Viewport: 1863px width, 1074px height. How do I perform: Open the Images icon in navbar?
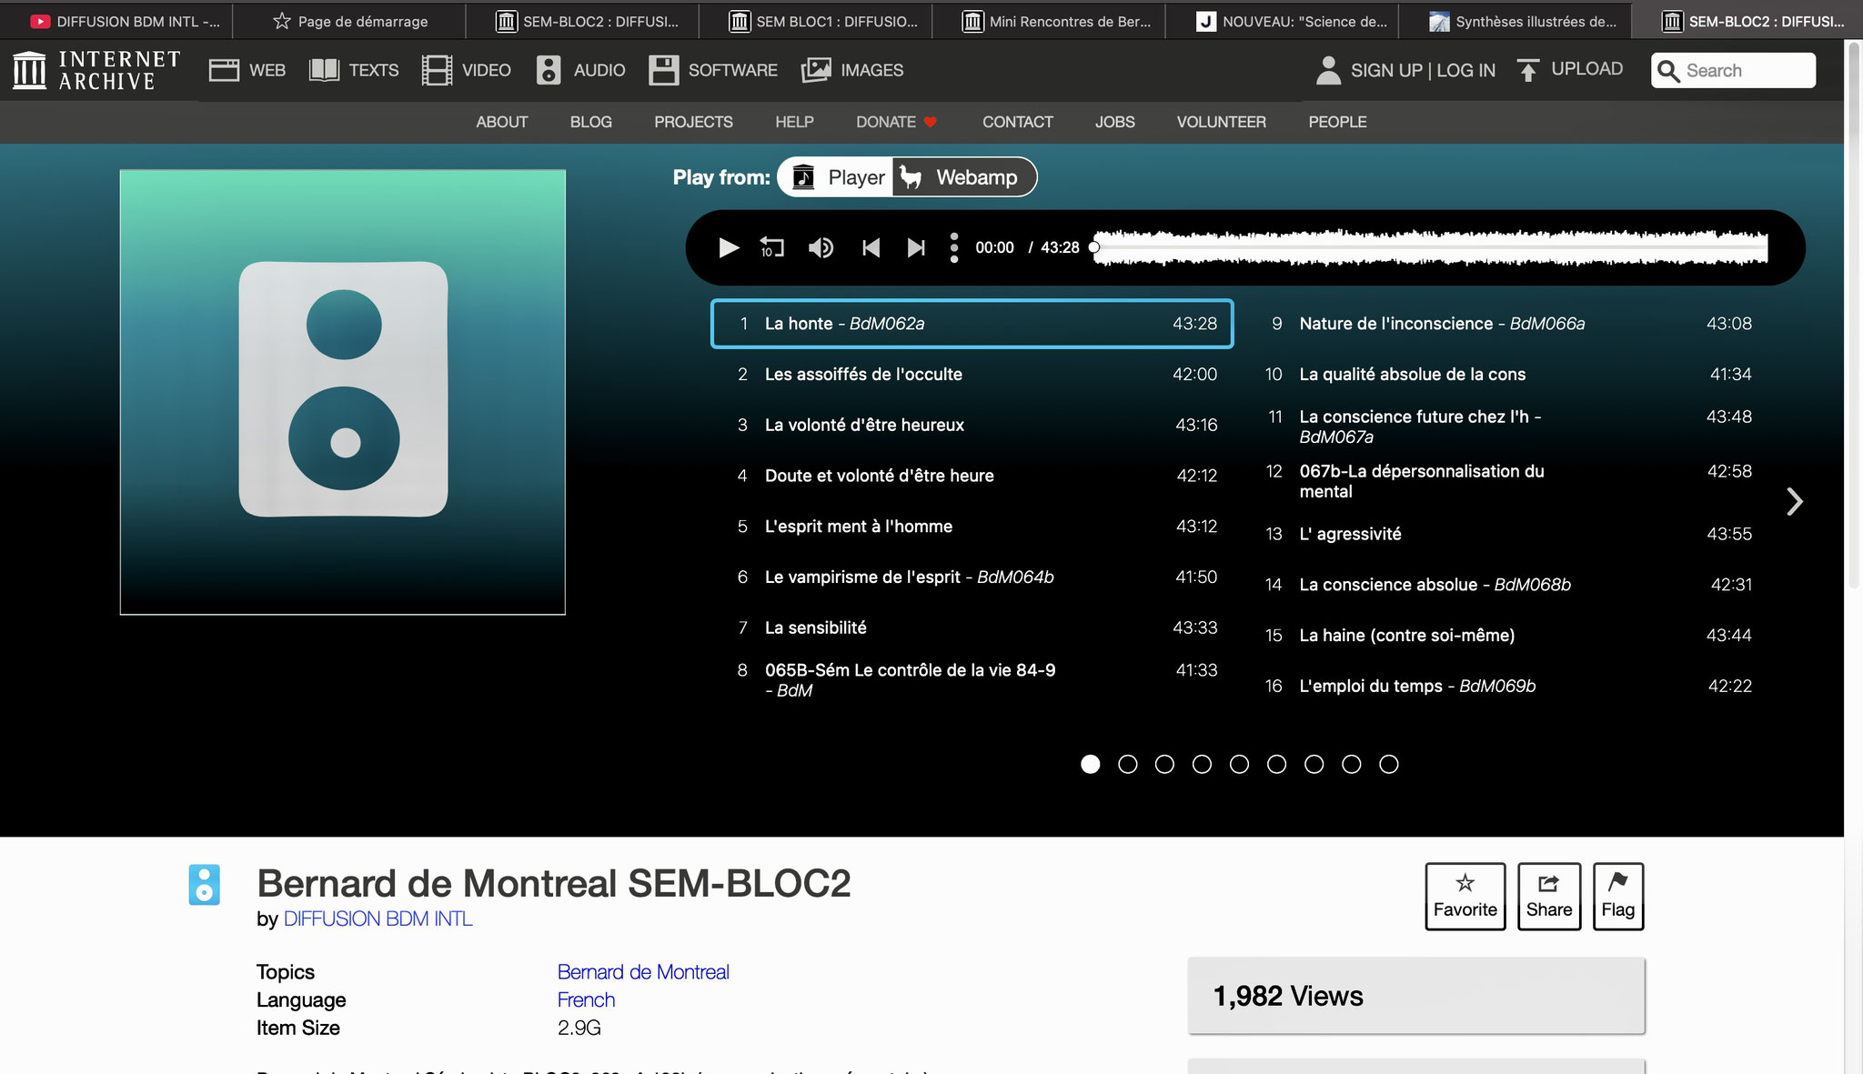pos(816,70)
